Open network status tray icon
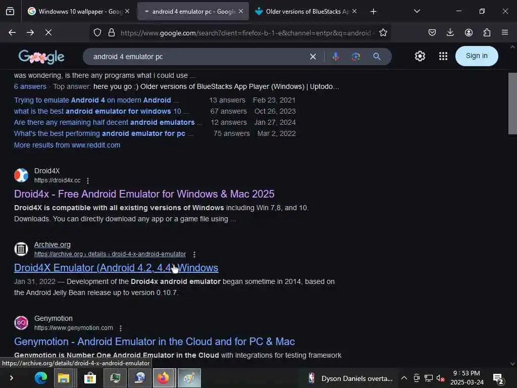 coord(428,378)
